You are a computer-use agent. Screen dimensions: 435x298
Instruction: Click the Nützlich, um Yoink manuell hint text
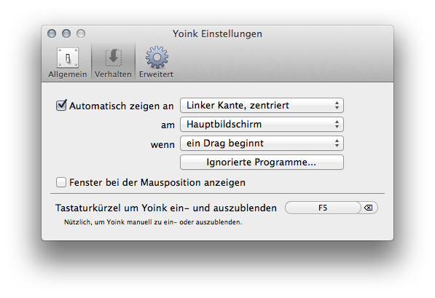[153, 222]
